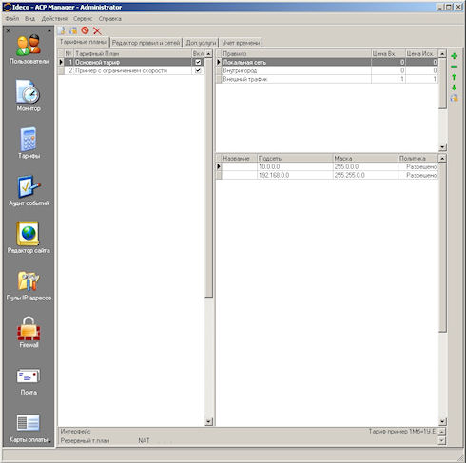This screenshot has width=466, height=463.
Task: Select the 192.168.0.0 subnet row
Action: 327,175
